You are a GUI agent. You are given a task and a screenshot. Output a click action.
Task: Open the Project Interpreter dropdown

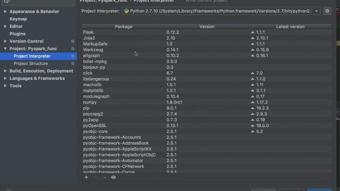tap(317, 11)
